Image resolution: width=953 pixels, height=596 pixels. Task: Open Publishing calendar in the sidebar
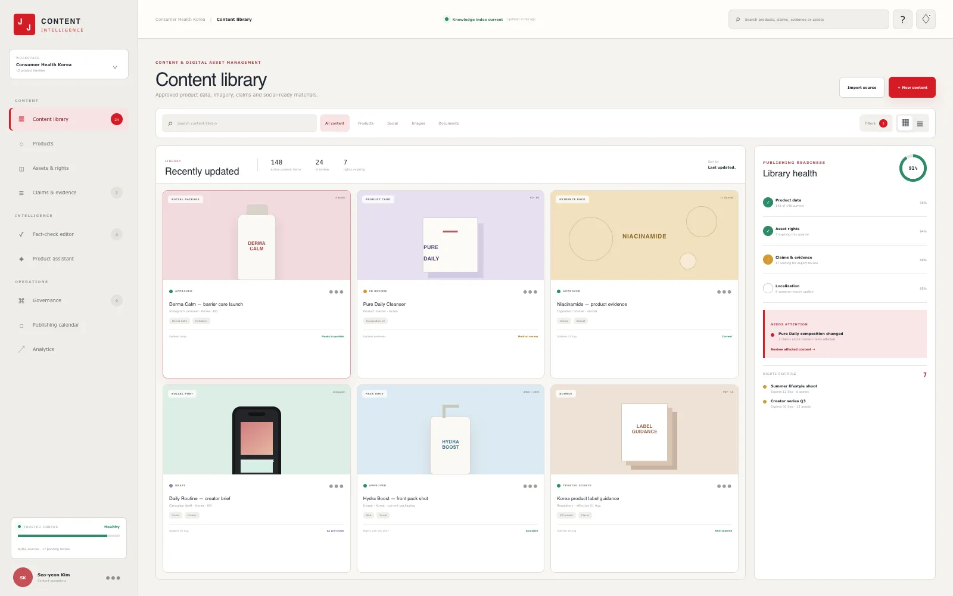pyautogui.click(x=68, y=325)
